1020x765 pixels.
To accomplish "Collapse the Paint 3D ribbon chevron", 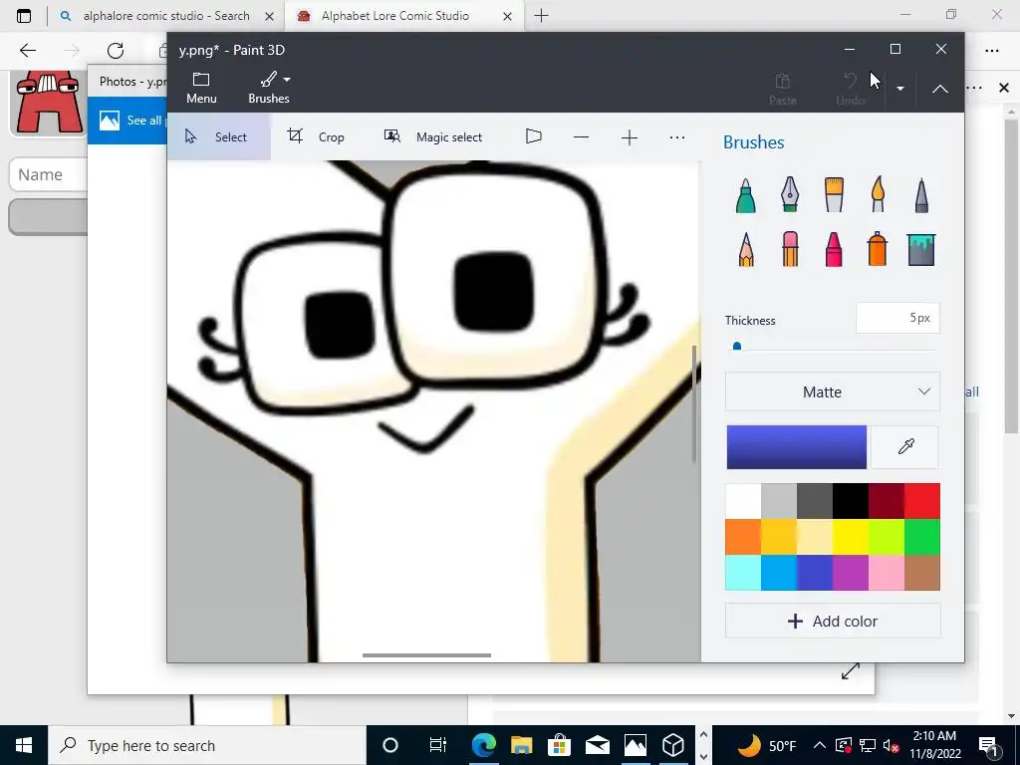I will (x=940, y=89).
